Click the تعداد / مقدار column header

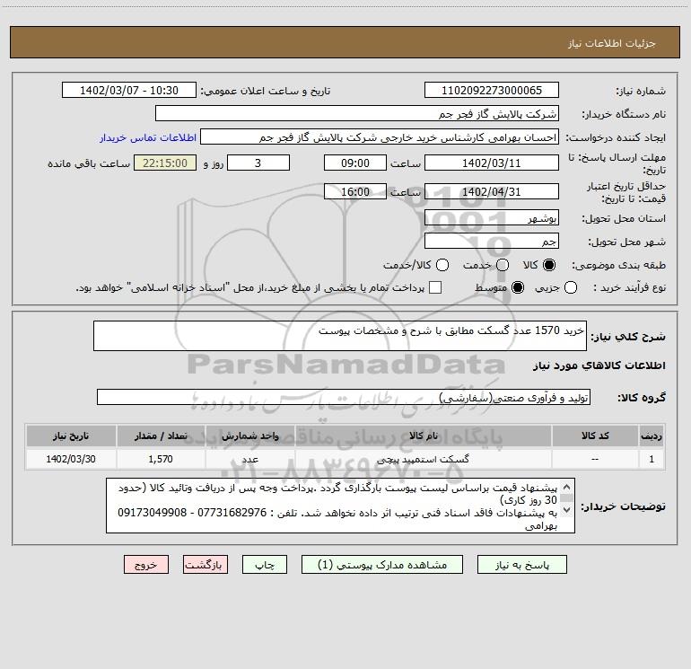point(161,436)
